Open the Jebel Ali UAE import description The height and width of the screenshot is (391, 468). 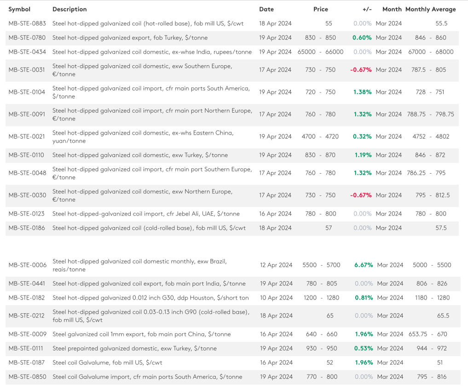[146, 214]
